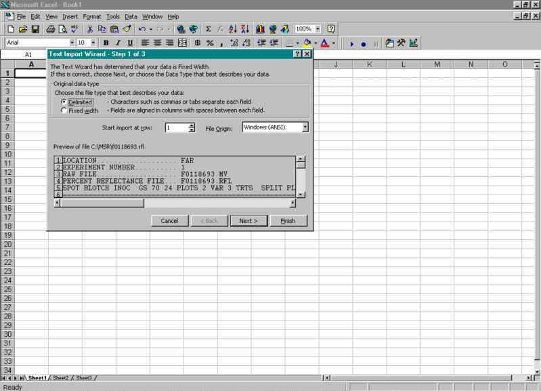
Task: Select the Format Painter brush
Action: click(127, 29)
